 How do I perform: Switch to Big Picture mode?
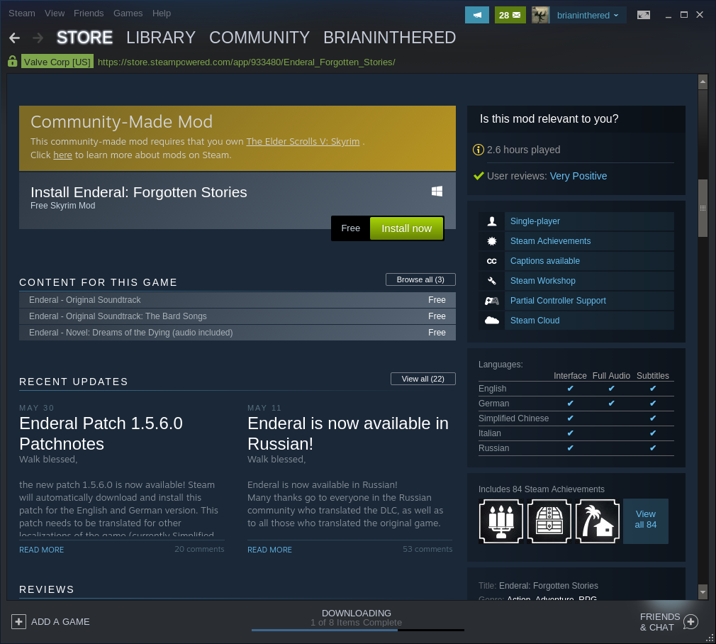pyautogui.click(x=644, y=15)
